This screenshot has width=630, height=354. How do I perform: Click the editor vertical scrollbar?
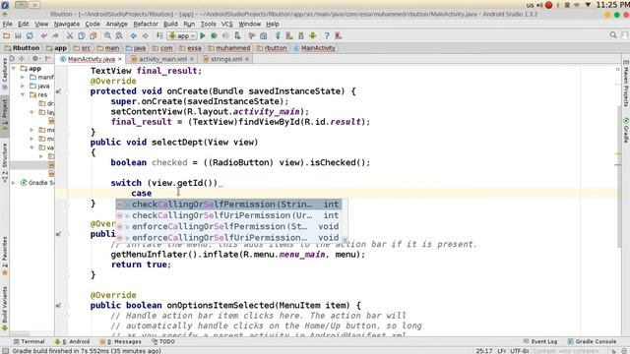click(619, 177)
